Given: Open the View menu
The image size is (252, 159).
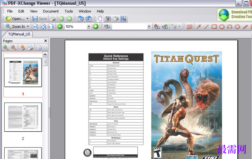Looking at the screenshot, I should point(34,11).
